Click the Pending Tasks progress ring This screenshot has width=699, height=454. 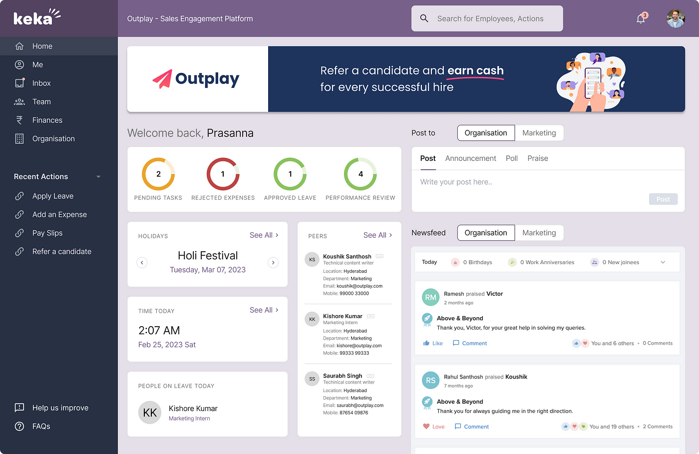[x=158, y=174]
